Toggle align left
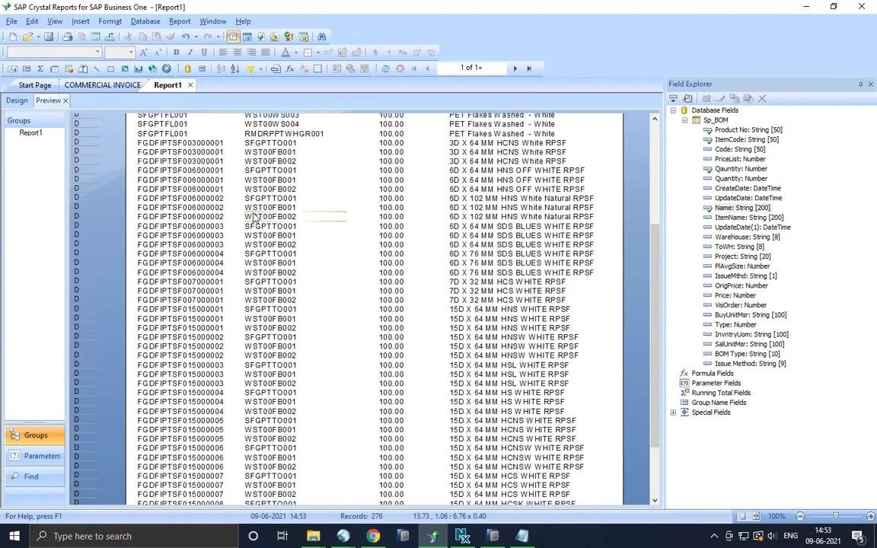This screenshot has width=877, height=548. (x=223, y=53)
